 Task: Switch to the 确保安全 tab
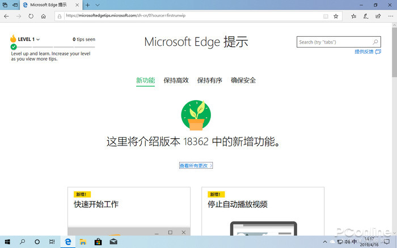click(x=243, y=80)
